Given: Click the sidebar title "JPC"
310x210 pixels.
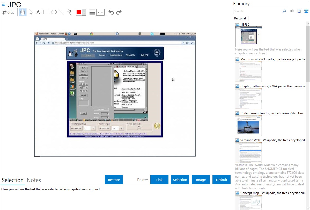Looking at the screenshot, I should click(x=245, y=25).
